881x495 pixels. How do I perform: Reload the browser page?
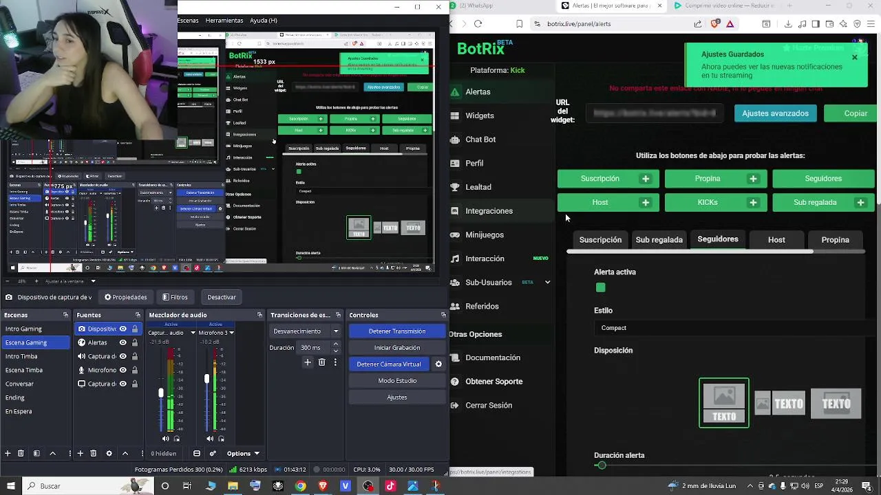click(478, 23)
